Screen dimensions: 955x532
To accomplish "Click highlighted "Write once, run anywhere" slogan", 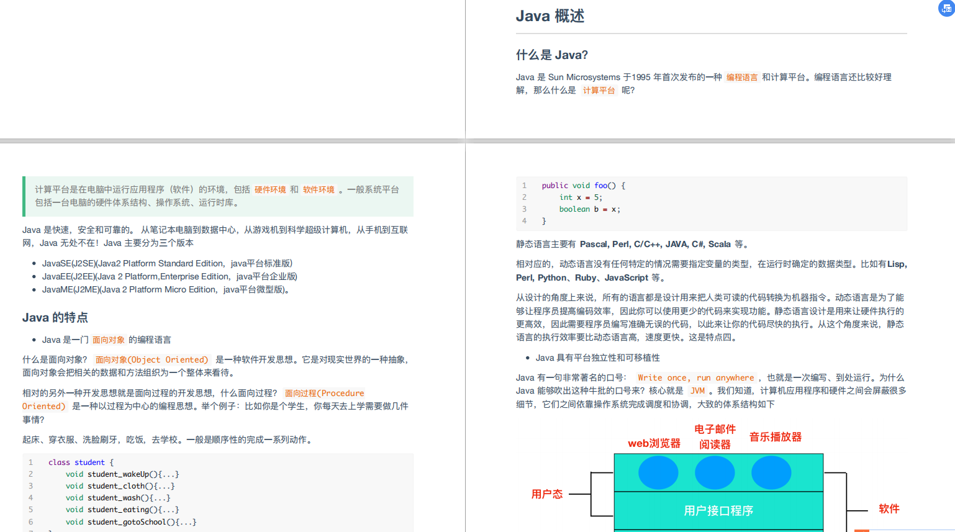I will (695, 377).
